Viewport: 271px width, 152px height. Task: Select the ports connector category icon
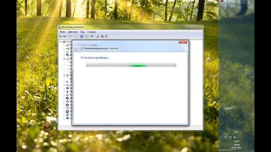[67, 108]
